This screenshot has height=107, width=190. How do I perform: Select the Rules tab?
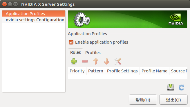click(x=75, y=52)
